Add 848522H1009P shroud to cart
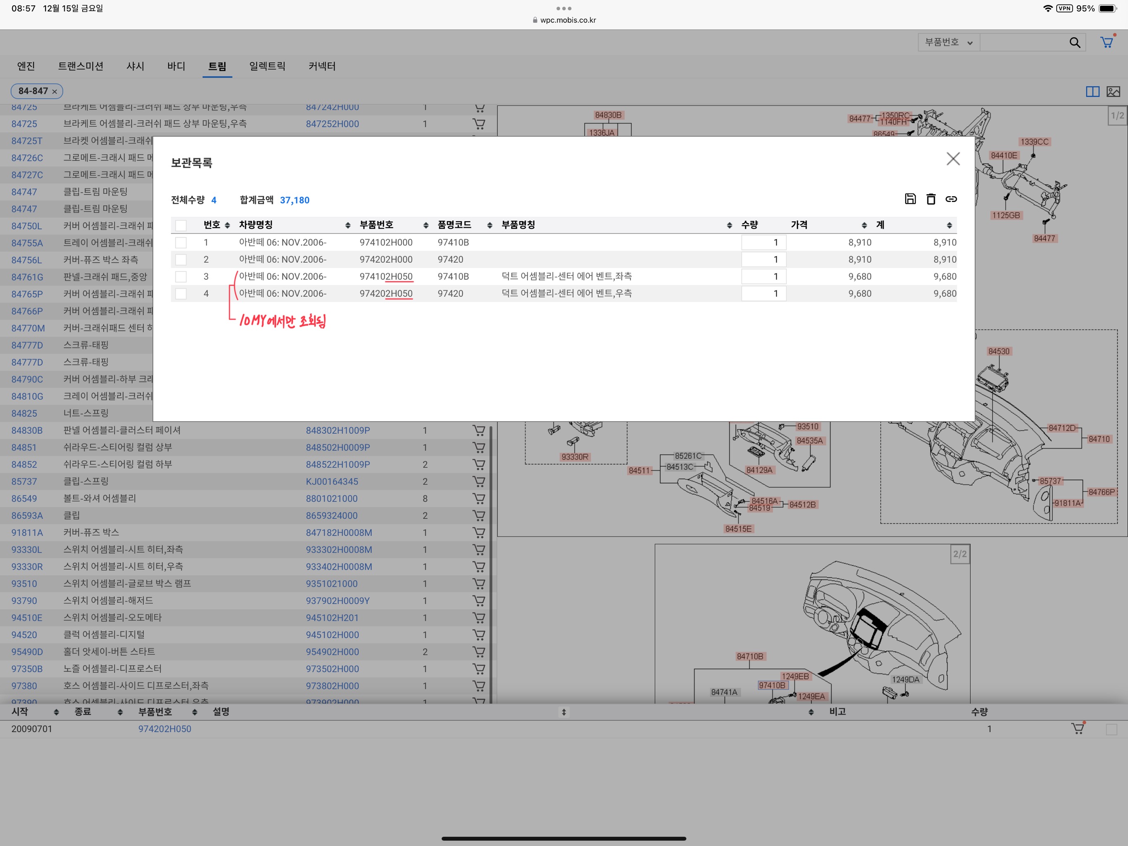The width and height of the screenshot is (1128, 846). click(479, 464)
